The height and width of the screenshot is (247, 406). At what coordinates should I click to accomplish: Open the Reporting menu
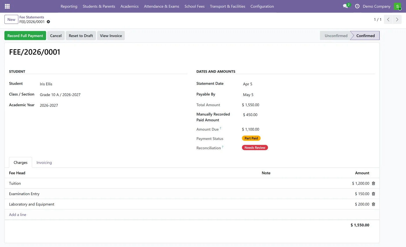pos(69,6)
